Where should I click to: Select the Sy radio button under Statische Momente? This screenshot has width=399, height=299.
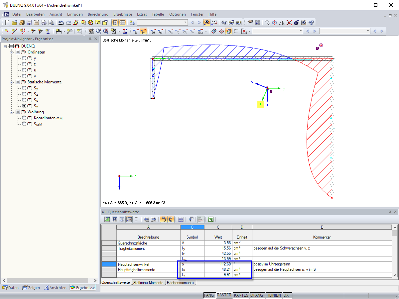tap(24, 88)
